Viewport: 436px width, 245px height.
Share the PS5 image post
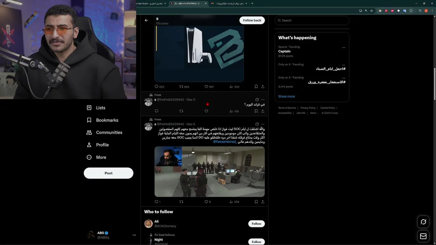pos(263,87)
